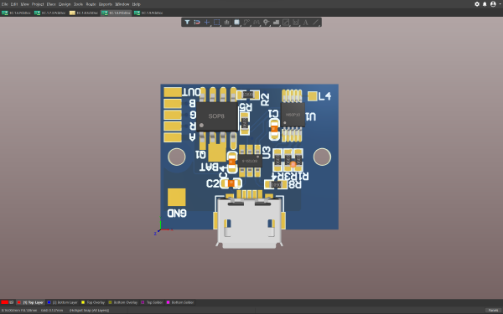This screenshot has height=314, width=503.
Task: Select the R8 resistor on the board
Action: (x=276, y=184)
